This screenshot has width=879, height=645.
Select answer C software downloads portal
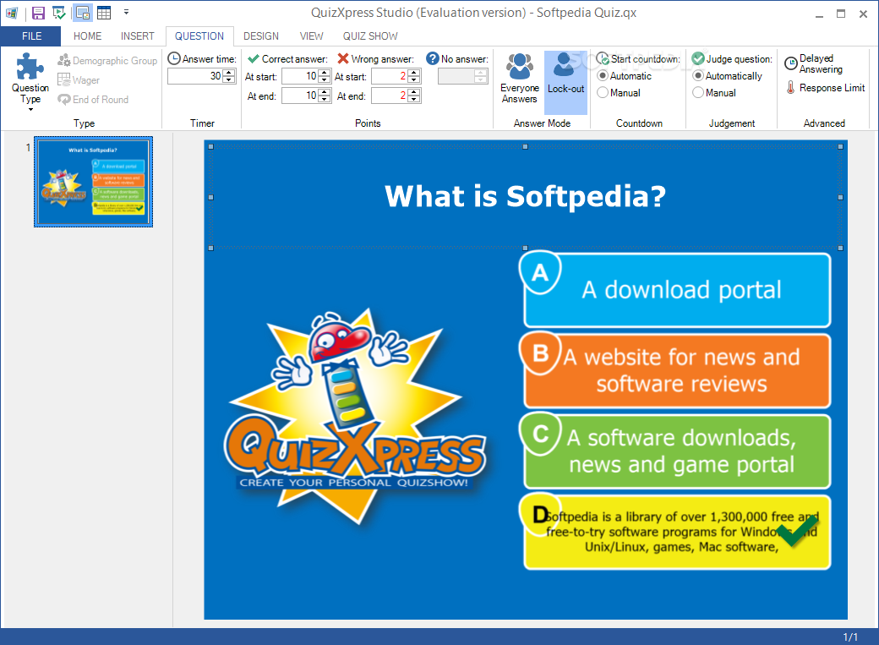click(677, 451)
